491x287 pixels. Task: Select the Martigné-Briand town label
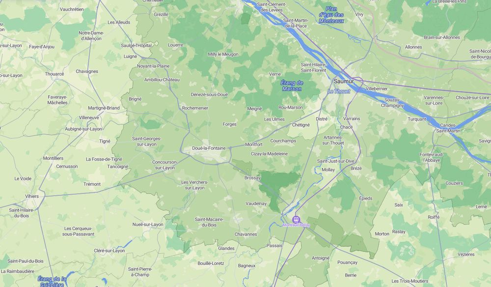(x=104, y=108)
